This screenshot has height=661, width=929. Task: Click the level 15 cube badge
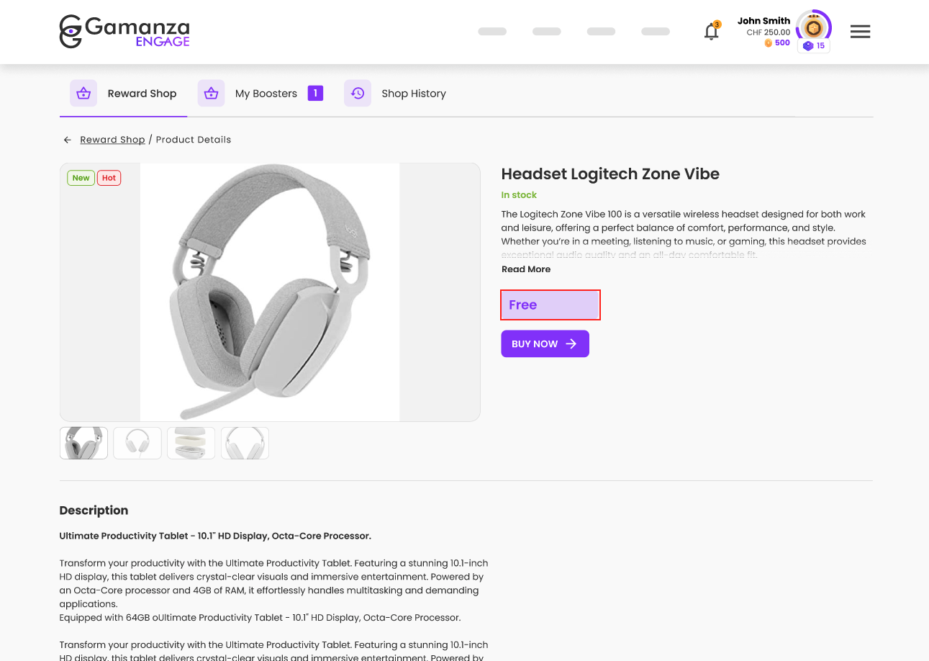pyautogui.click(x=814, y=46)
